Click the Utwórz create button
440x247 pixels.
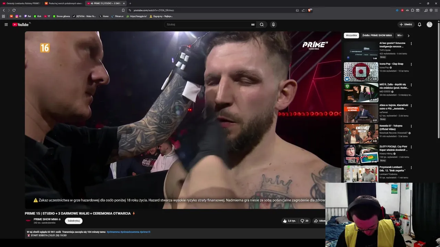tap(406, 24)
